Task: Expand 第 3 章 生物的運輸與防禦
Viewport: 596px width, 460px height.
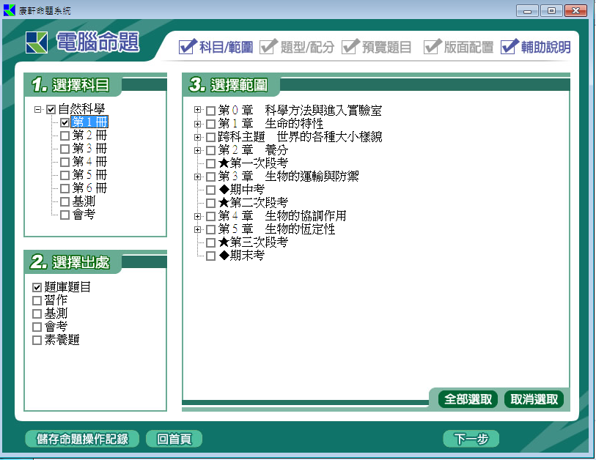Action: pyautogui.click(x=197, y=177)
